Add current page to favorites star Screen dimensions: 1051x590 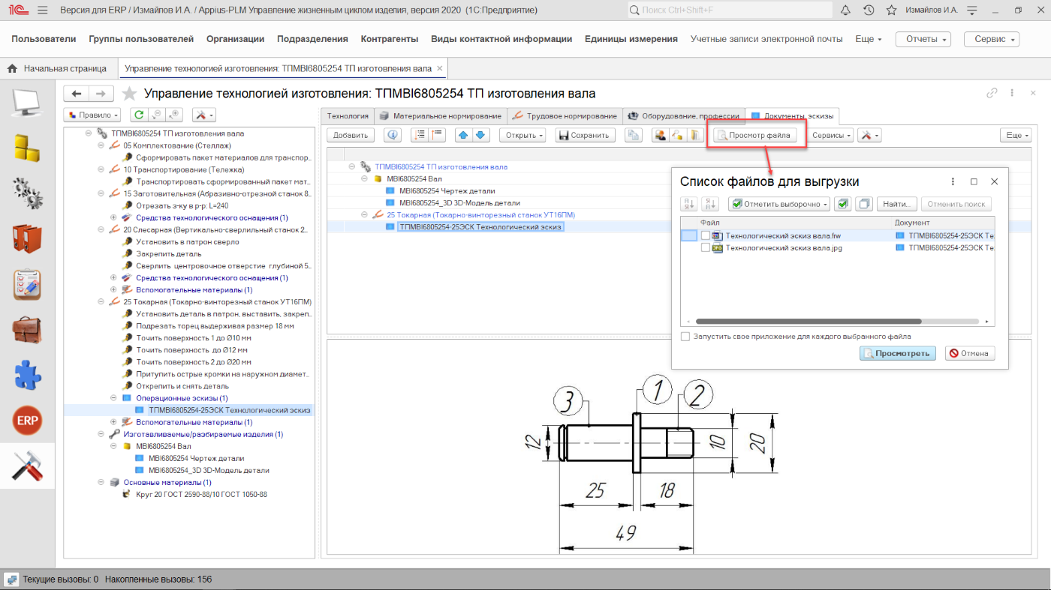click(x=130, y=94)
